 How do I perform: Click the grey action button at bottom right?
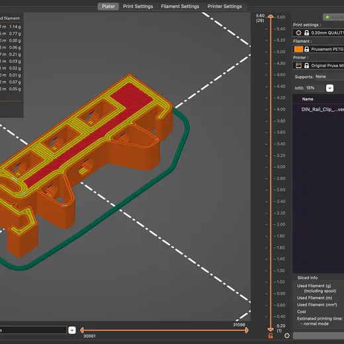tap(318, 335)
